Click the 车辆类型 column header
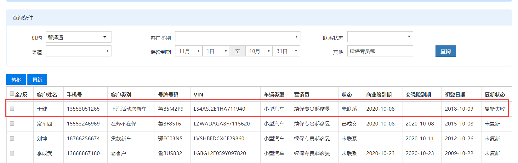Screen dimensions: 518x163 point(274,95)
